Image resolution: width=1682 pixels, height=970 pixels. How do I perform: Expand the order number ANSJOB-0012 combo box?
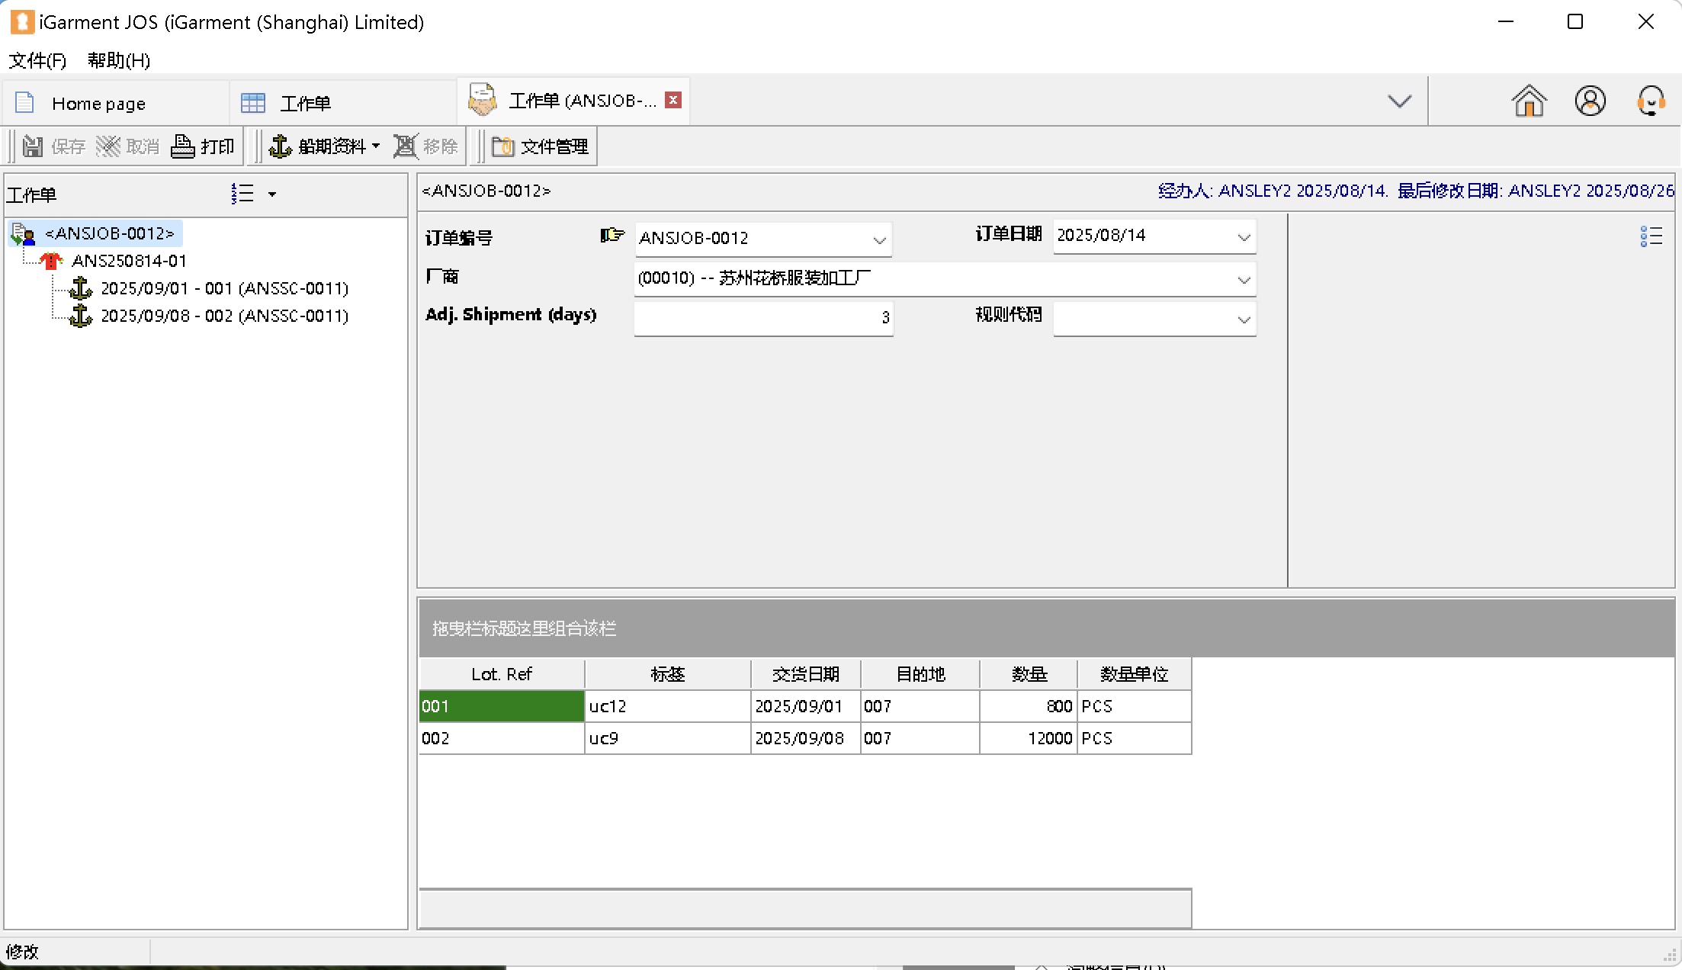(x=879, y=239)
